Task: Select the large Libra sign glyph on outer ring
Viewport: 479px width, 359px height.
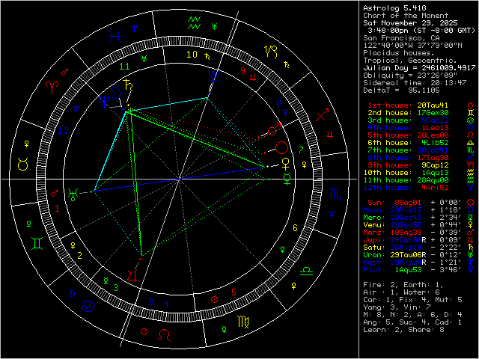Action: [306, 271]
